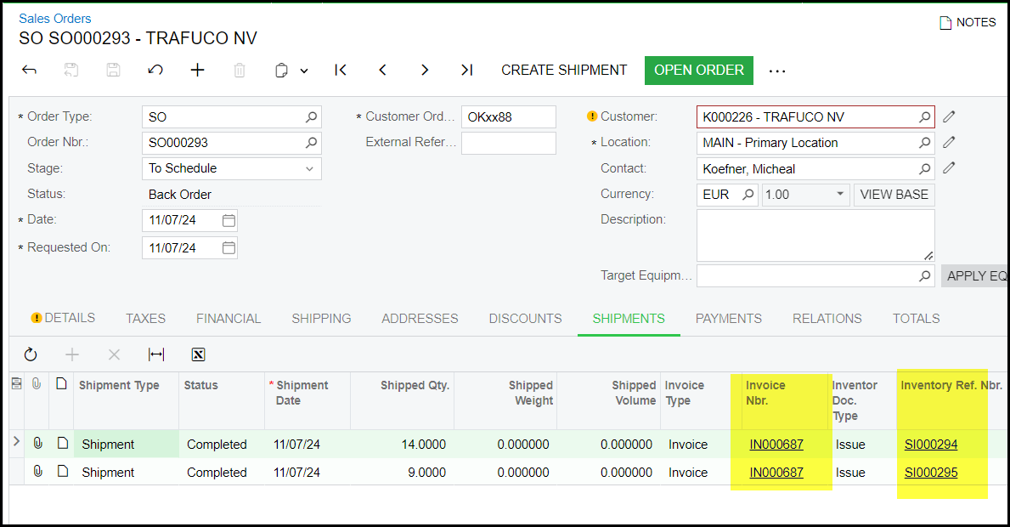1010x527 pixels.
Task: Refresh the shipments grid
Action: click(31, 354)
